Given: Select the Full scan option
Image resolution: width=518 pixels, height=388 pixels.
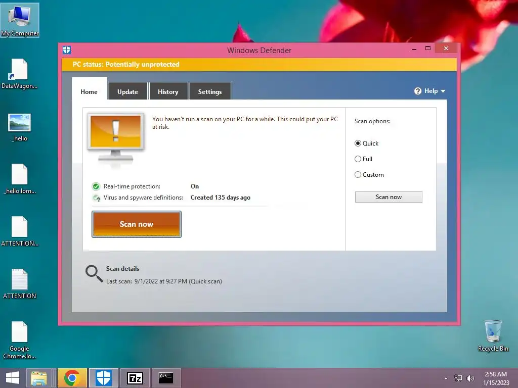Looking at the screenshot, I should coord(363,159).
